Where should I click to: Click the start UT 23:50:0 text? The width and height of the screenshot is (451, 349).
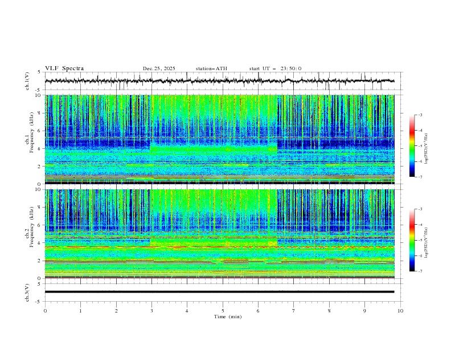(x=275, y=68)
